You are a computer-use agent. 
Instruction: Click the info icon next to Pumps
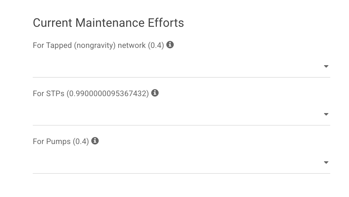(95, 141)
